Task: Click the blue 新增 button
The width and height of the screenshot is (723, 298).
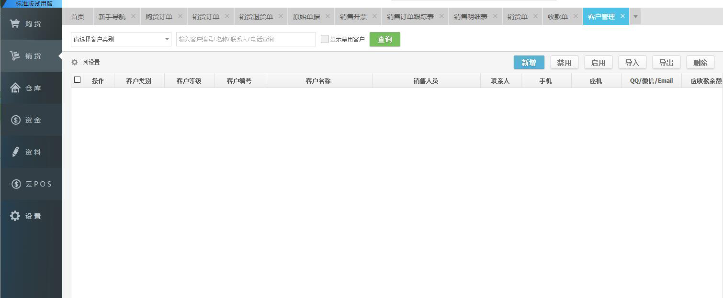Action: [529, 63]
